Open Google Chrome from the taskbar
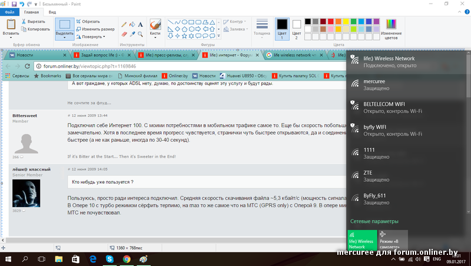Viewport: 471px width, 266px height. pos(127,259)
